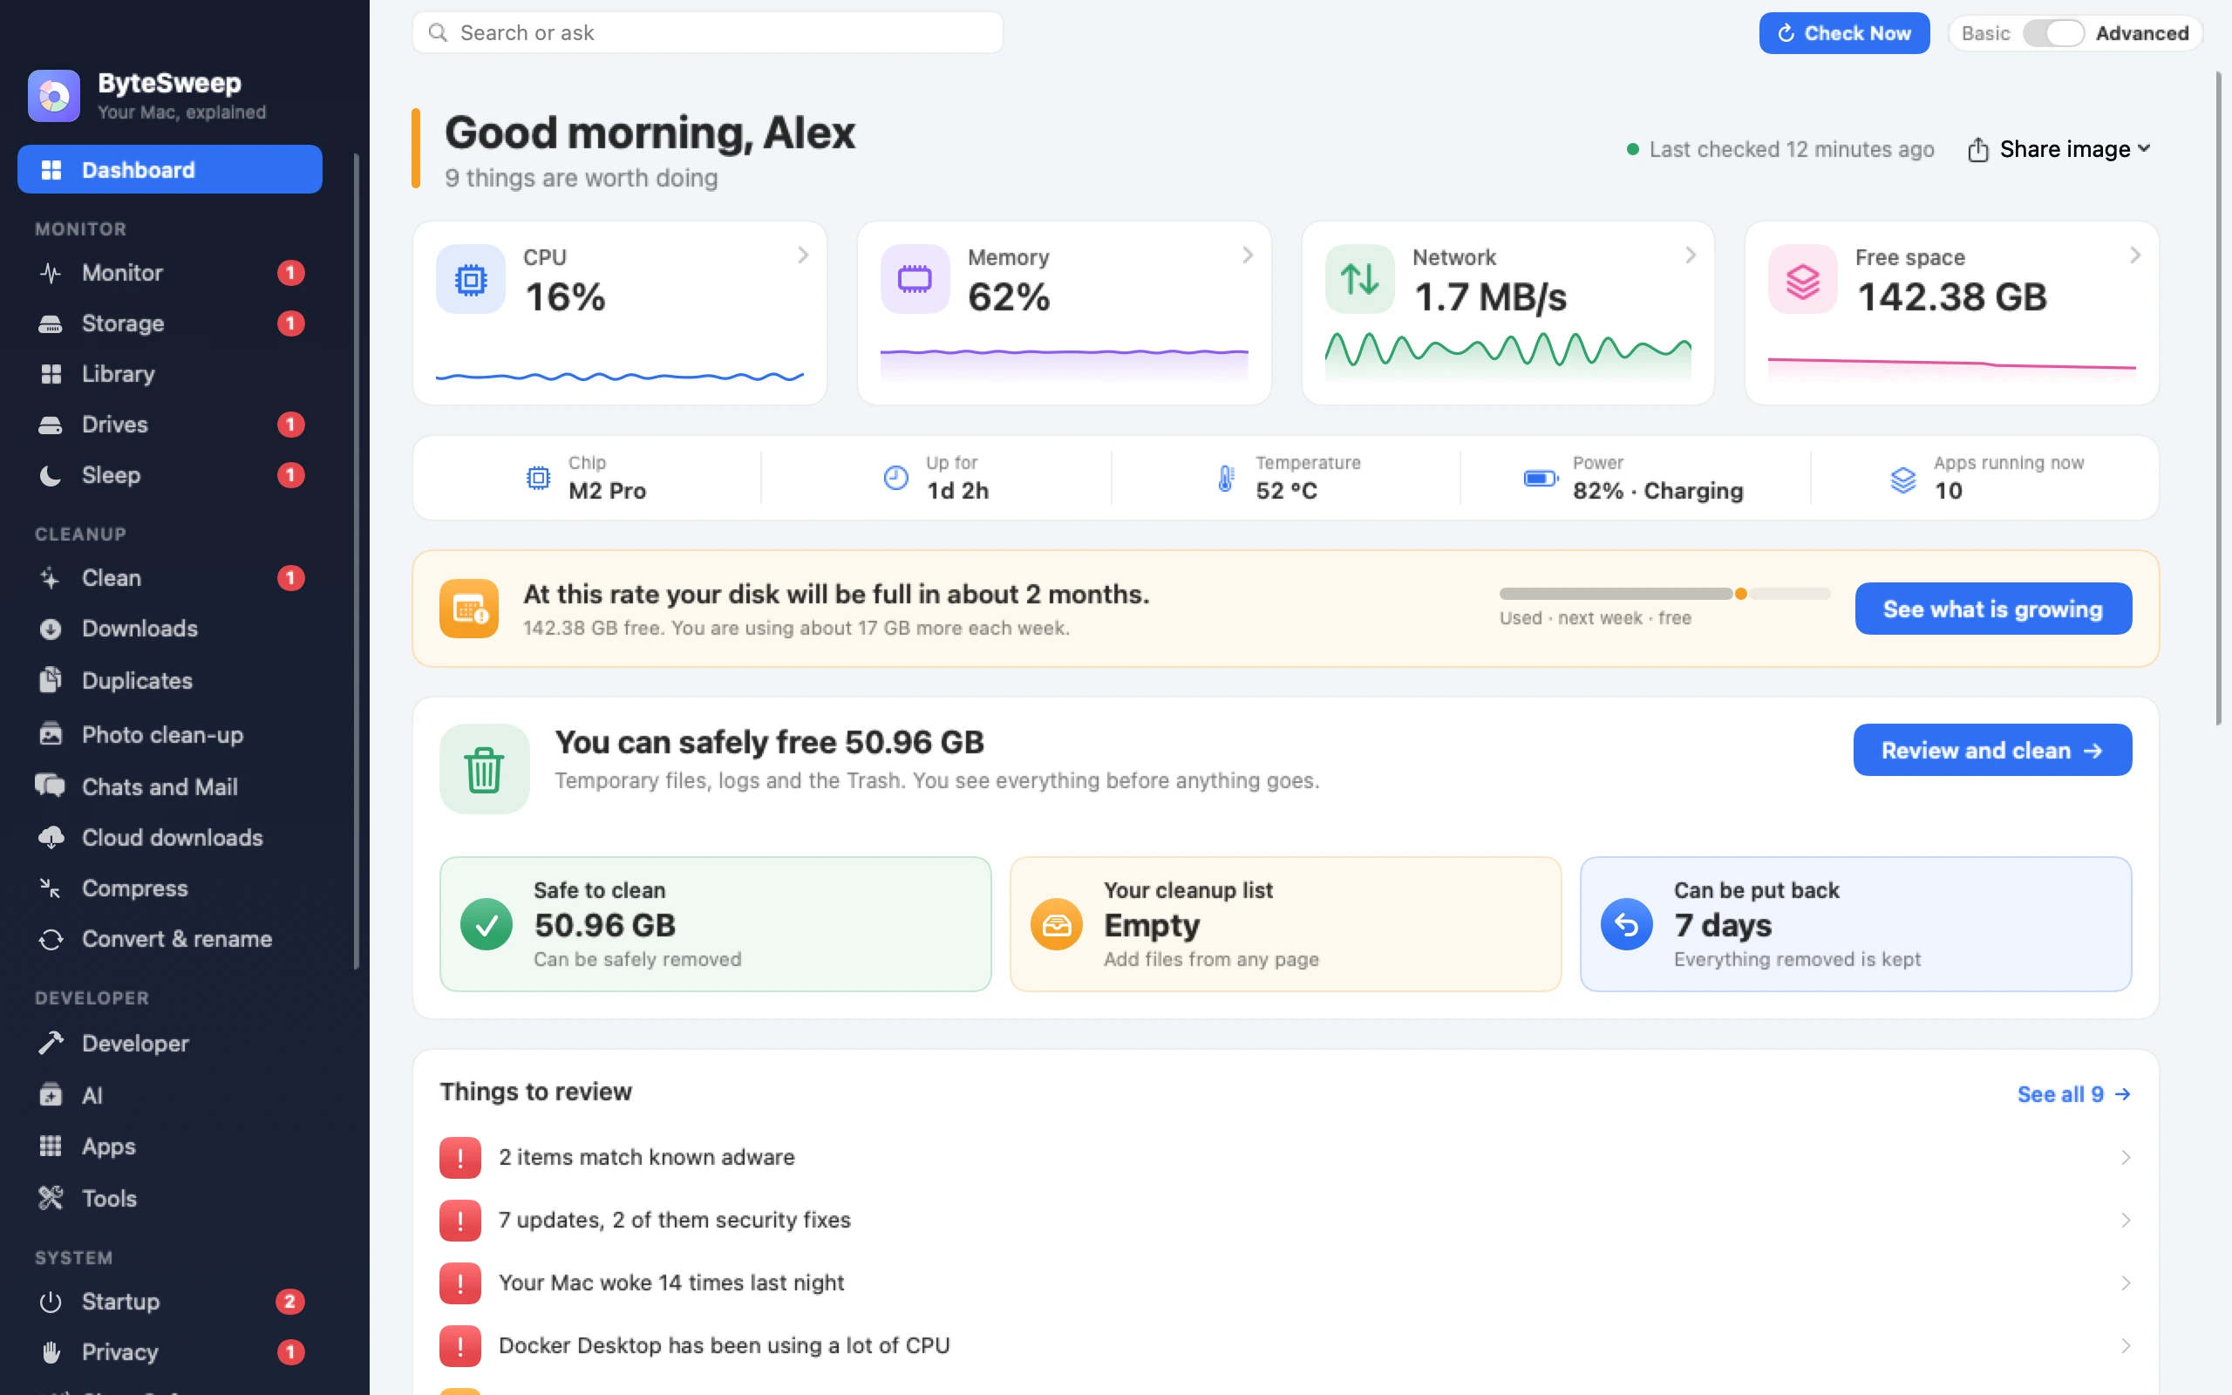Click the sidebar vertical scrollbar
The image size is (2232, 1395).
(356, 561)
